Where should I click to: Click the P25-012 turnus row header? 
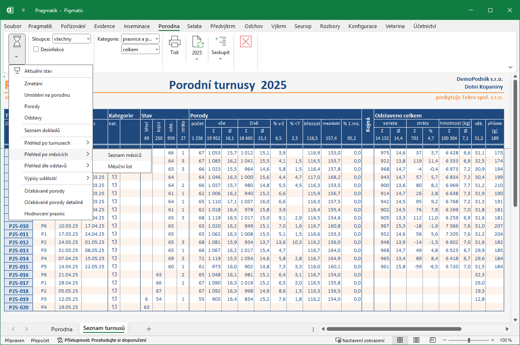point(19,242)
